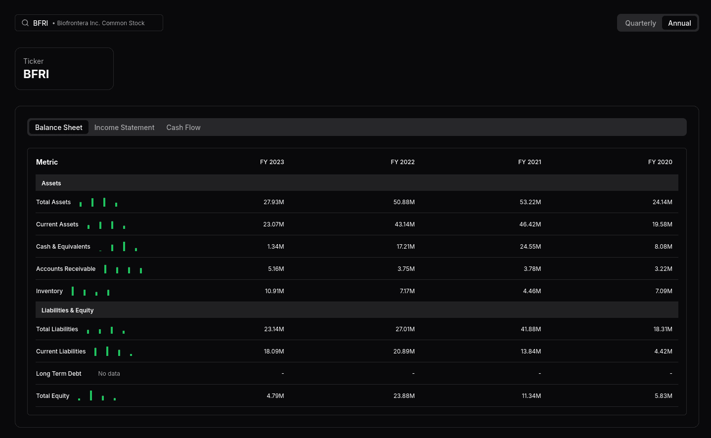Click Total Liabilities FY 2020 value 18.31M
The image size is (711, 438).
coord(663,329)
